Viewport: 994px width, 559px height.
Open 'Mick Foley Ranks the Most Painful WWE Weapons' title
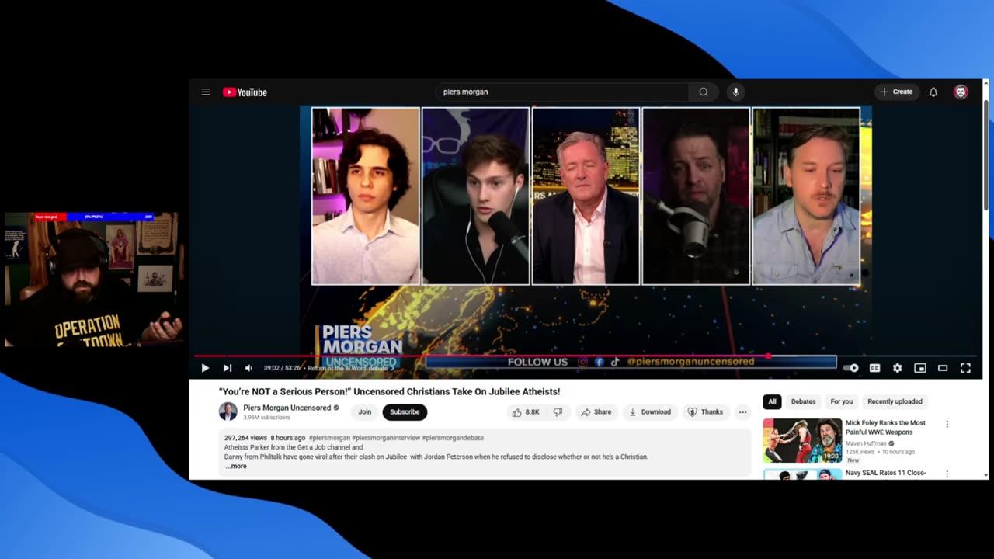pyautogui.click(x=885, y=427)
